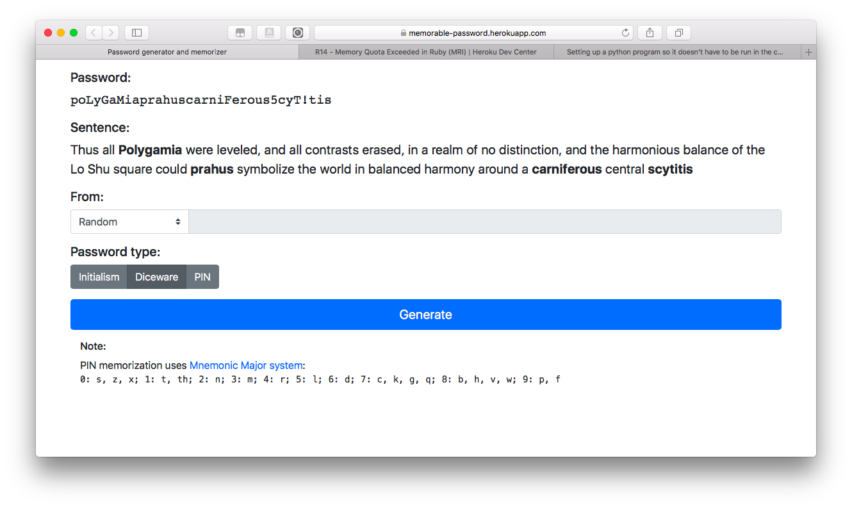Reload the page with the refresh icon
This screenshot has height=508, width=852.
pos(625,33)
